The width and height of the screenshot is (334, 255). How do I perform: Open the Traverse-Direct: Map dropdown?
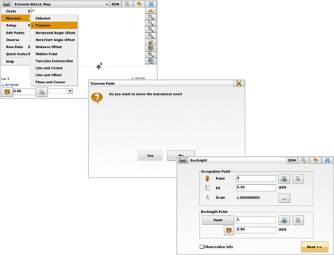click(61, 4)
